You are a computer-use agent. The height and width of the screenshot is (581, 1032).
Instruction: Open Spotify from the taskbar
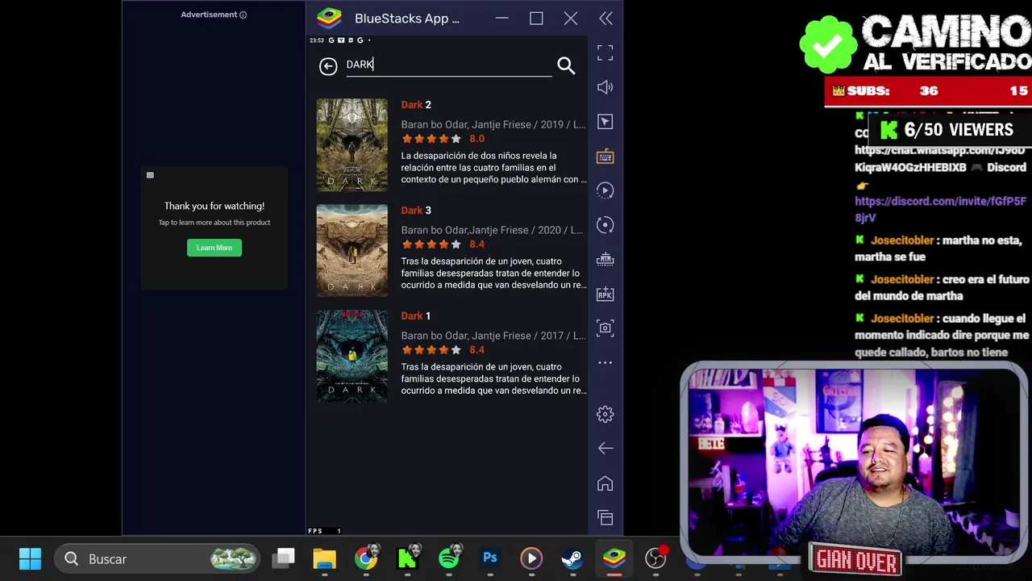point(450,558)
